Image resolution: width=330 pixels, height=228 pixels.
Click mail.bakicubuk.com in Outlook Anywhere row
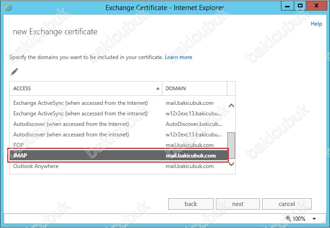click(x=190, y=166)
